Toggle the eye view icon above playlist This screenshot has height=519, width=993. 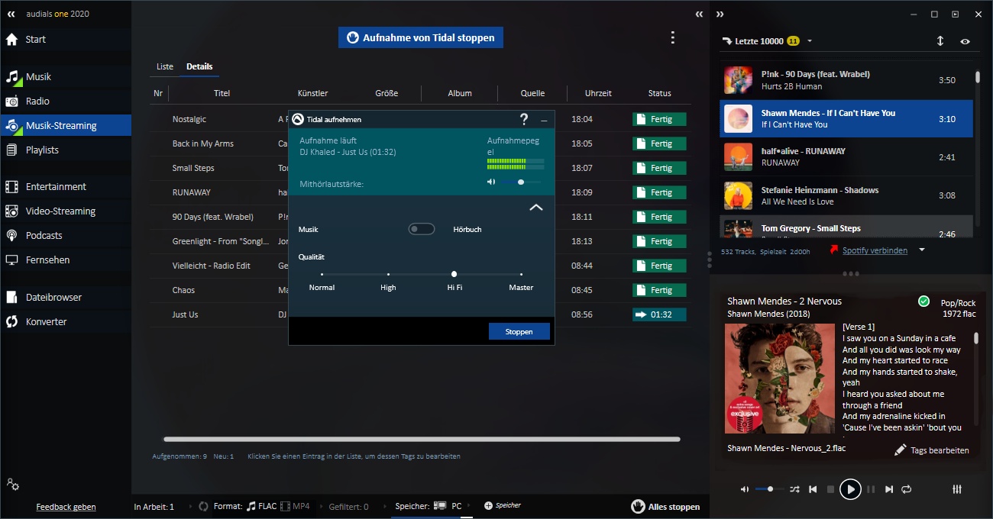pyautogui.click(x=966, y=41)
